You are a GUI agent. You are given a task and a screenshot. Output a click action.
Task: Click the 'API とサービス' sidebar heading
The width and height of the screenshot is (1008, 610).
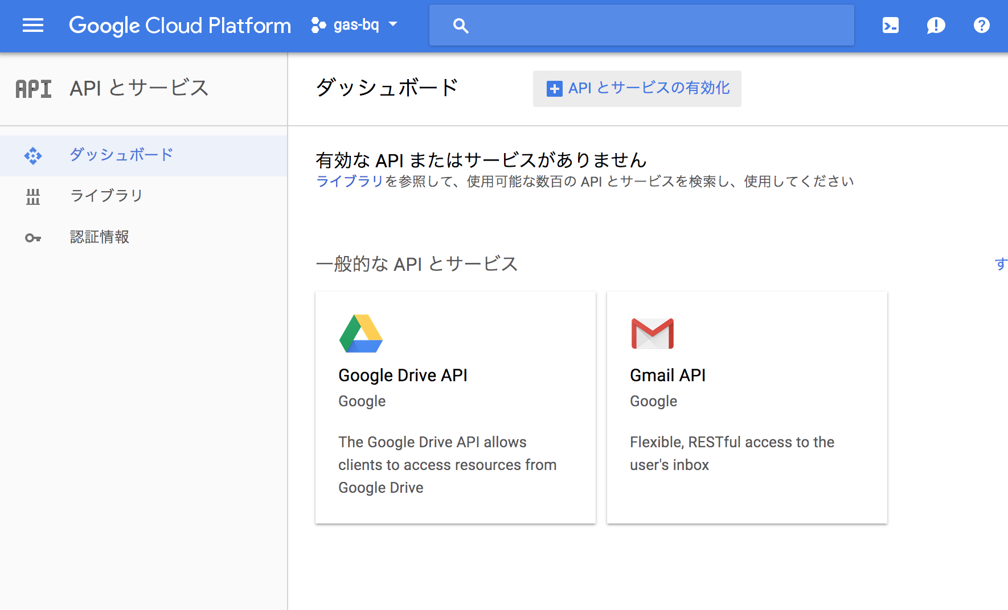139,88
